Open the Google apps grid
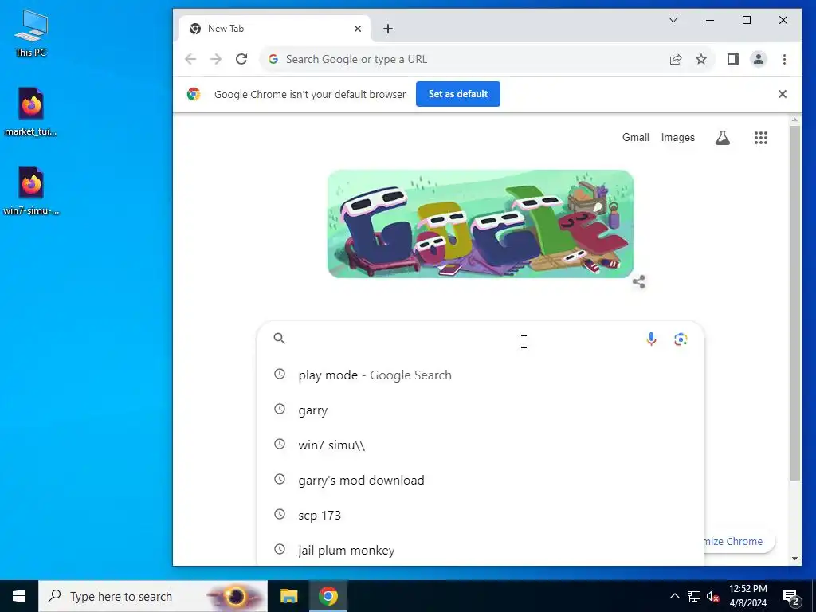This screenshot has height=612, width=816. pos(761,138)
